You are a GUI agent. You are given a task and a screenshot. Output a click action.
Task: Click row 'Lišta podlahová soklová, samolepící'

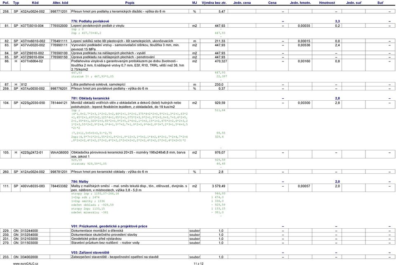pyautogui.click(x=198, y=85)
